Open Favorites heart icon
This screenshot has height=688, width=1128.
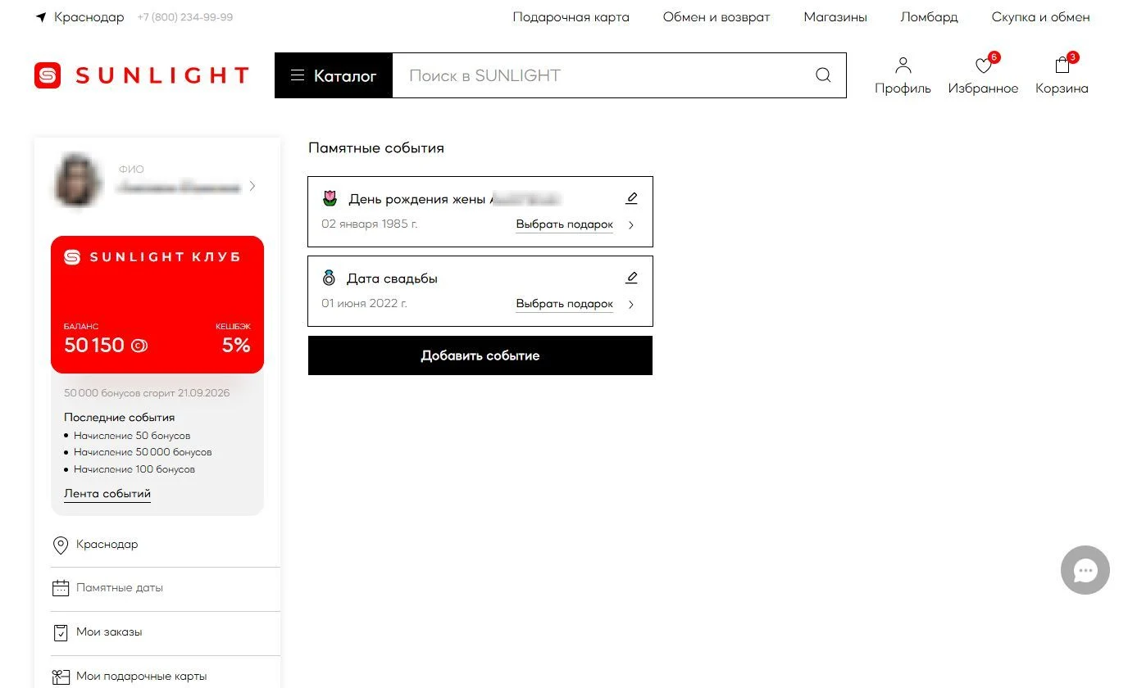click(983, 66)
